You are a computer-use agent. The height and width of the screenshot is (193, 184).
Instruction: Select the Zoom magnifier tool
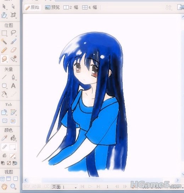13,187
